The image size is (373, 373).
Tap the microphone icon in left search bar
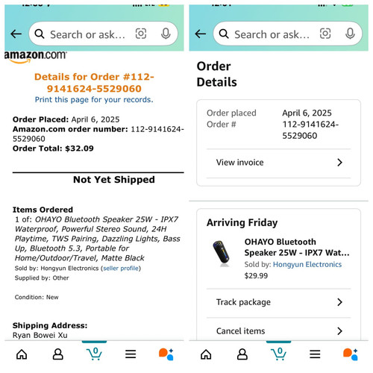166,34
